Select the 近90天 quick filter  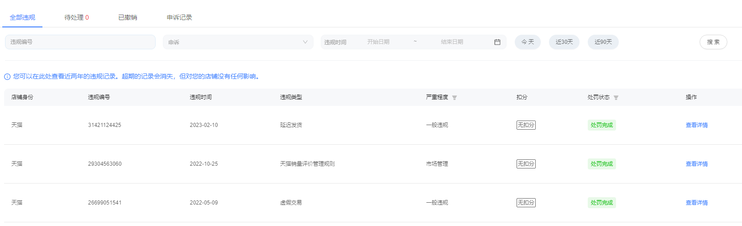(x=603, y=42)
